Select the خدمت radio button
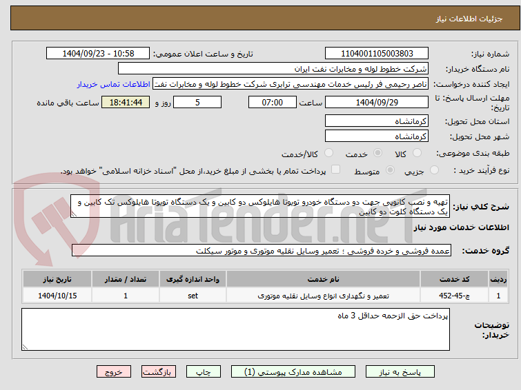Image resolution: width=521 pixels, height=390 pixels. [x=377, y=153]
